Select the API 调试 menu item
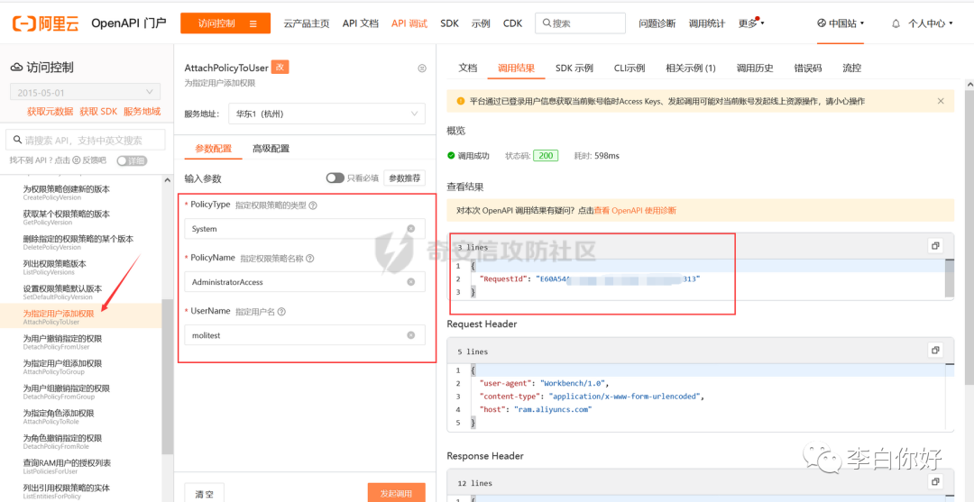 click(409, 23)
